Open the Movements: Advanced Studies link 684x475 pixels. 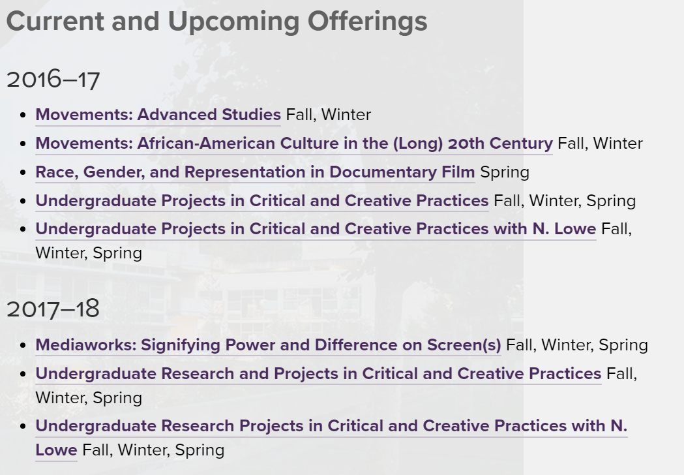158,115
